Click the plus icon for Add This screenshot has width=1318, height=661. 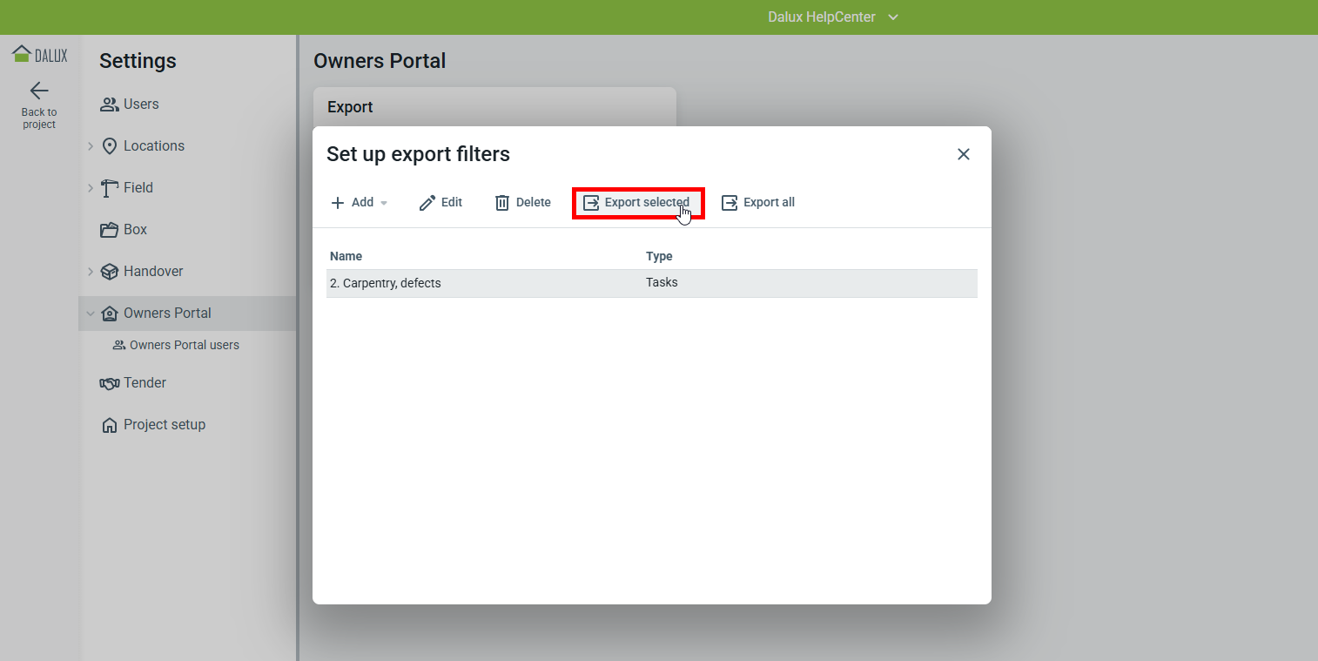click(x=338, y=203)
